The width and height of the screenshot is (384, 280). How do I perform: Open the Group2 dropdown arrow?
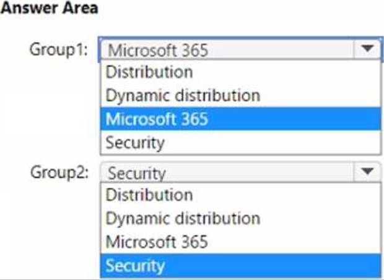point(367,171)
